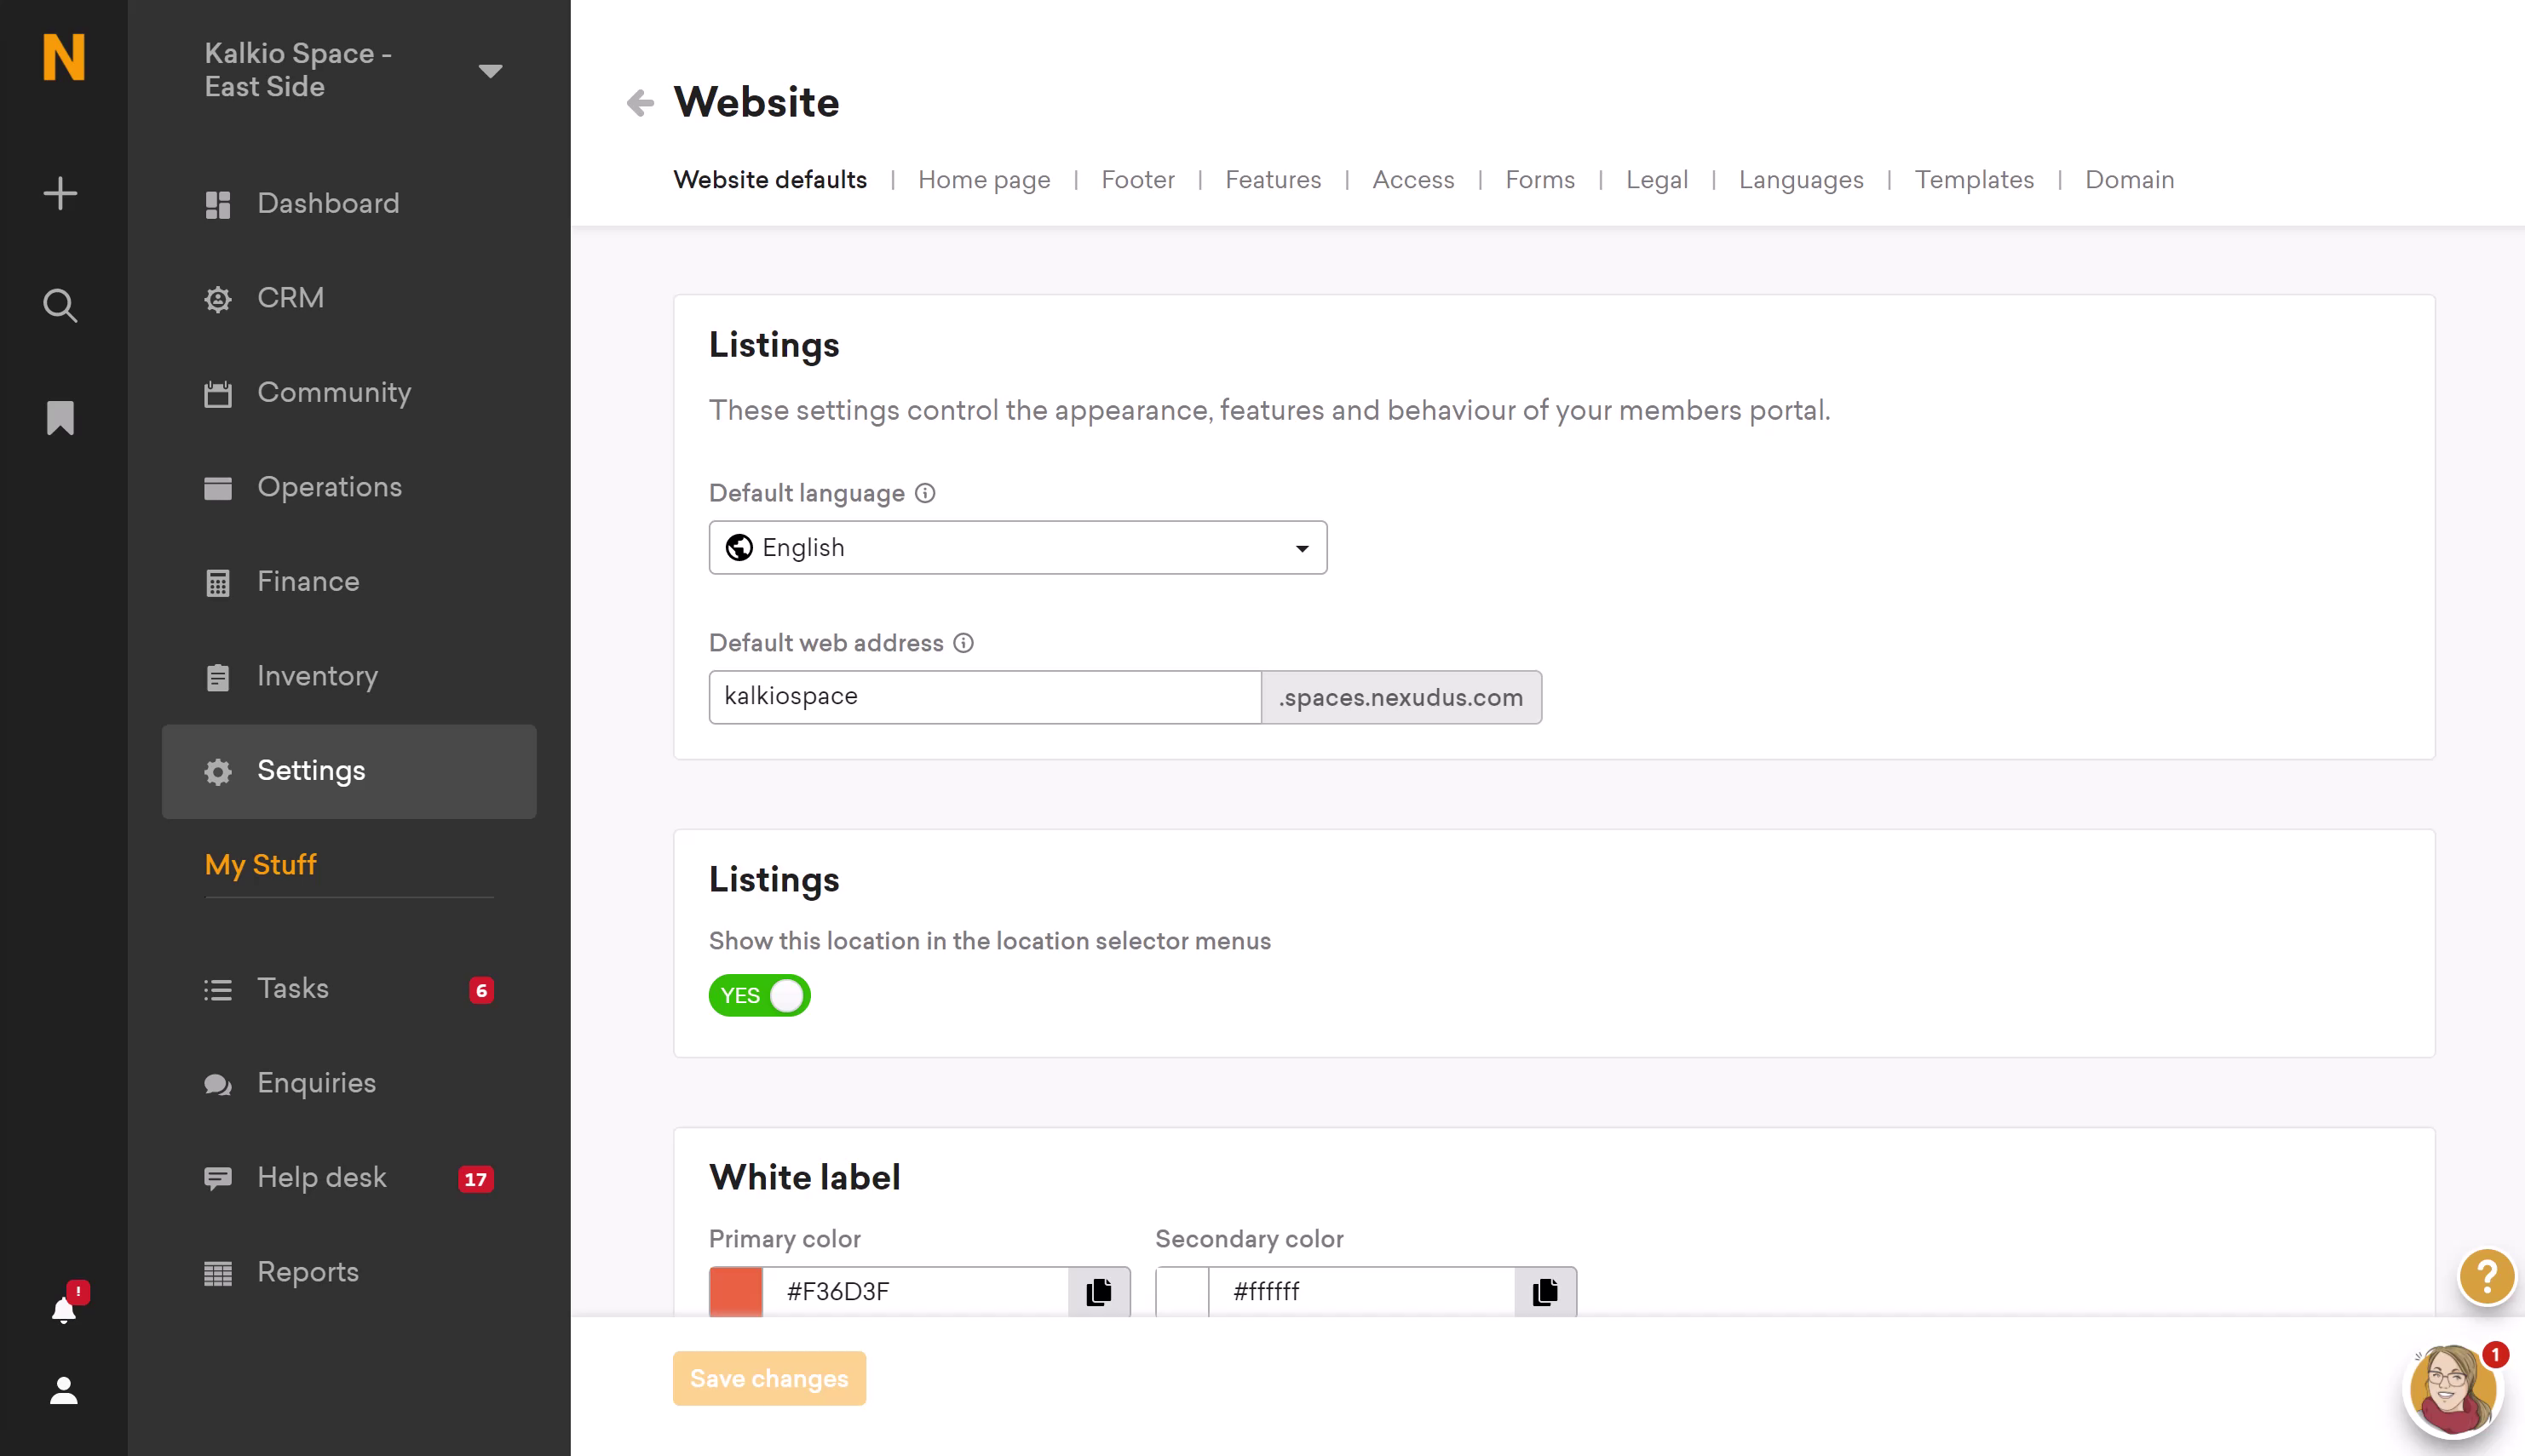Click the notifications bell icon
Viewport: 2525px width, 1456px height.
(x=62, y=1310)
